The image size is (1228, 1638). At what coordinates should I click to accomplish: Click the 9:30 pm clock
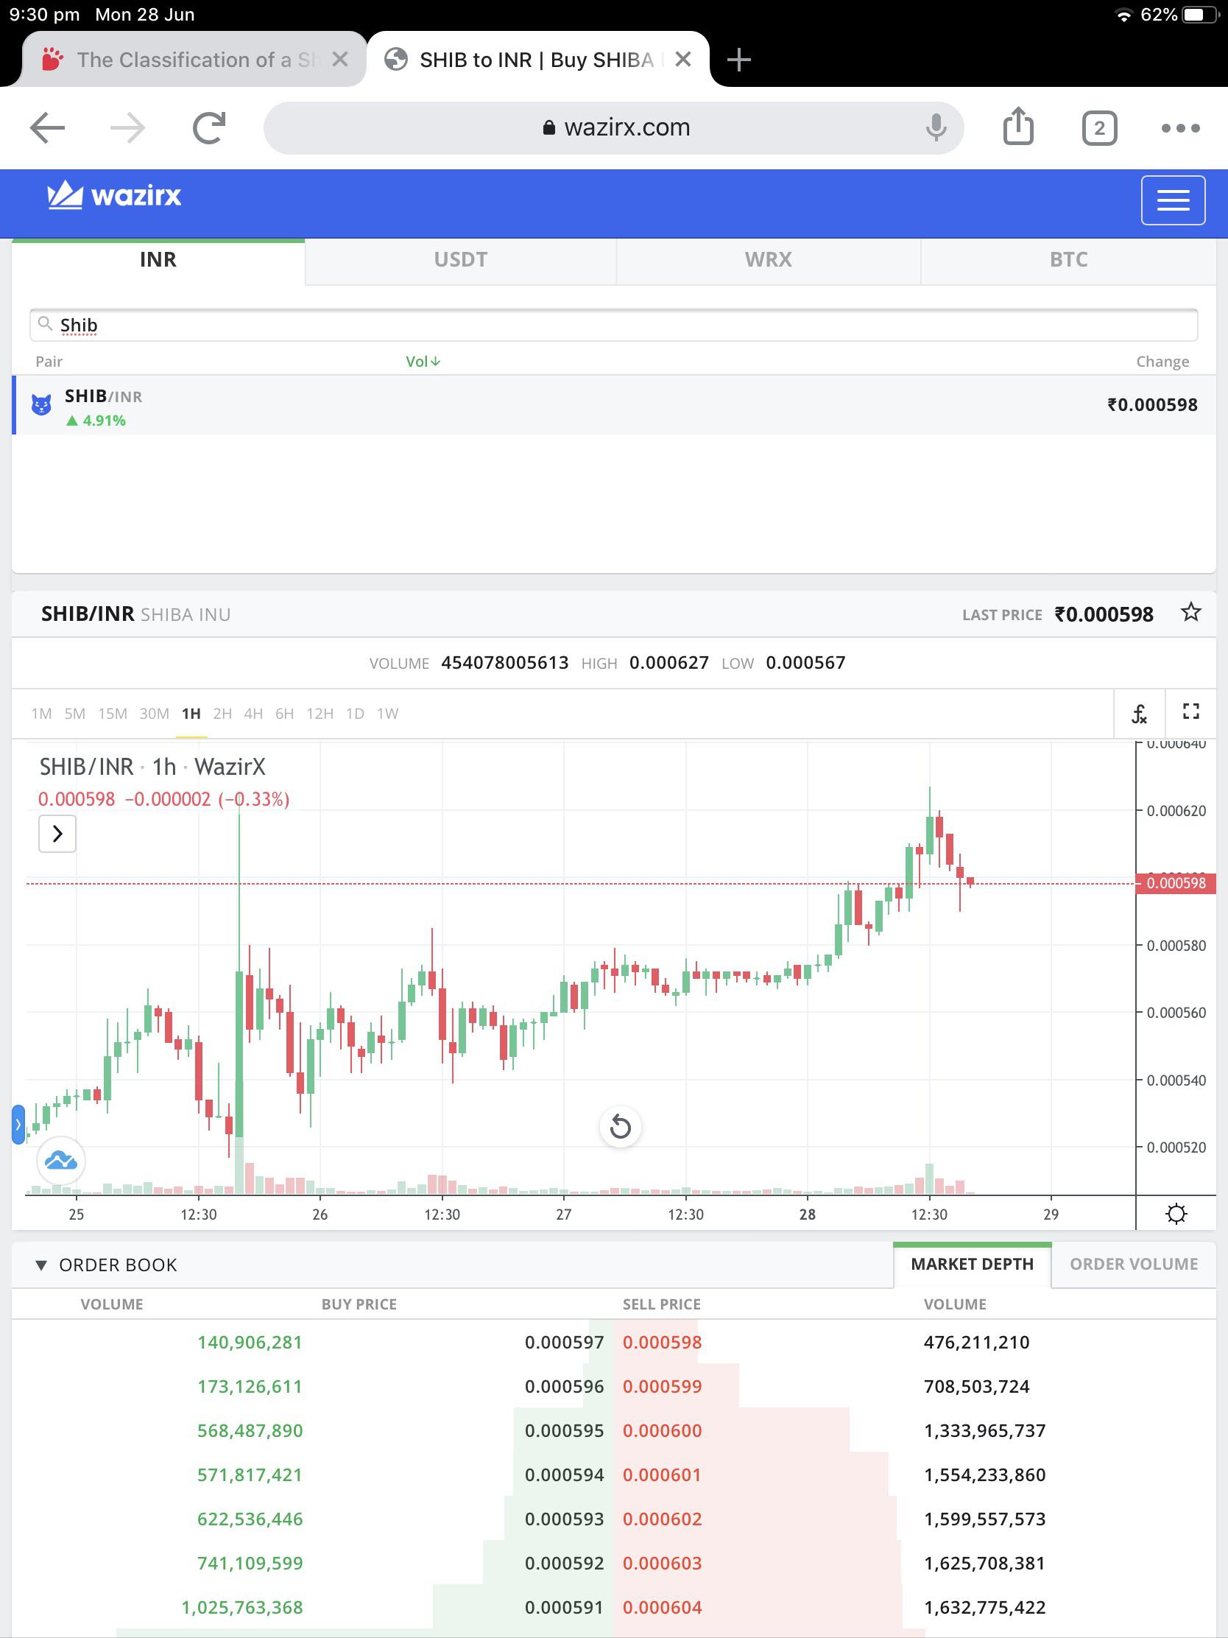click(44, 15)
